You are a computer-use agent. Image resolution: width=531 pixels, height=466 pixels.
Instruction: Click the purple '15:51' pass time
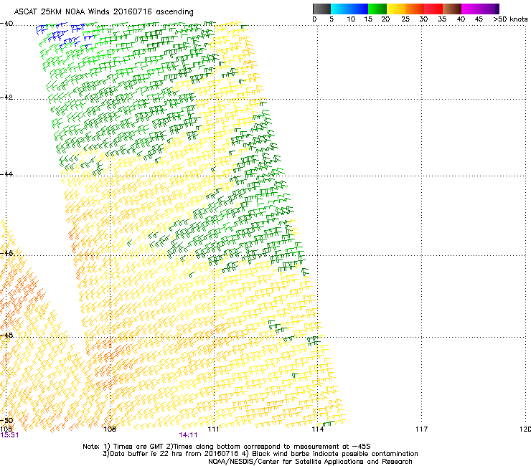click(9, 435)
